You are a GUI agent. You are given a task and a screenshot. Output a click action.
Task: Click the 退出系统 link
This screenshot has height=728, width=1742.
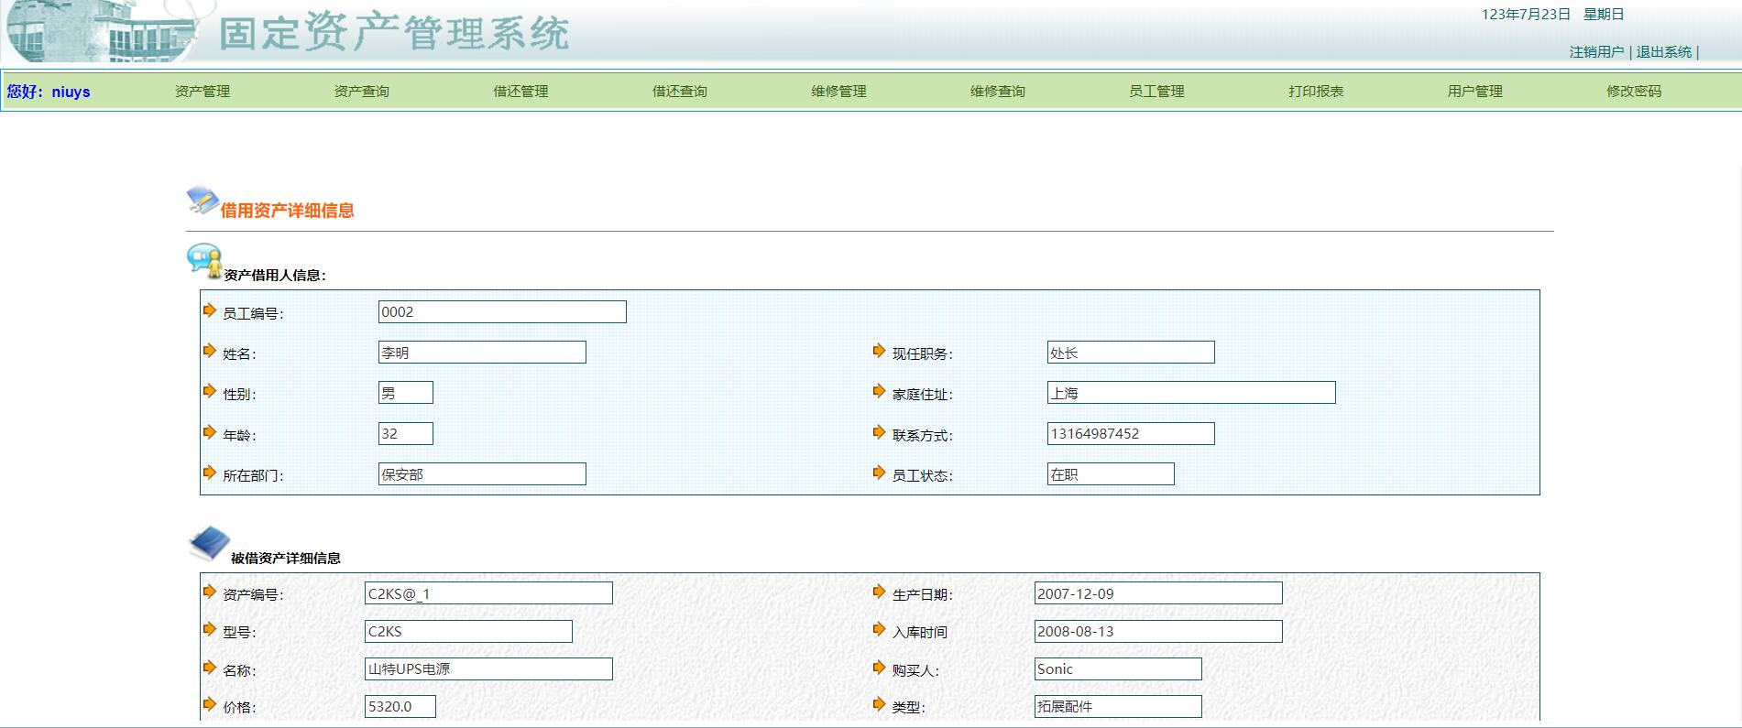tap(1664, 52)
